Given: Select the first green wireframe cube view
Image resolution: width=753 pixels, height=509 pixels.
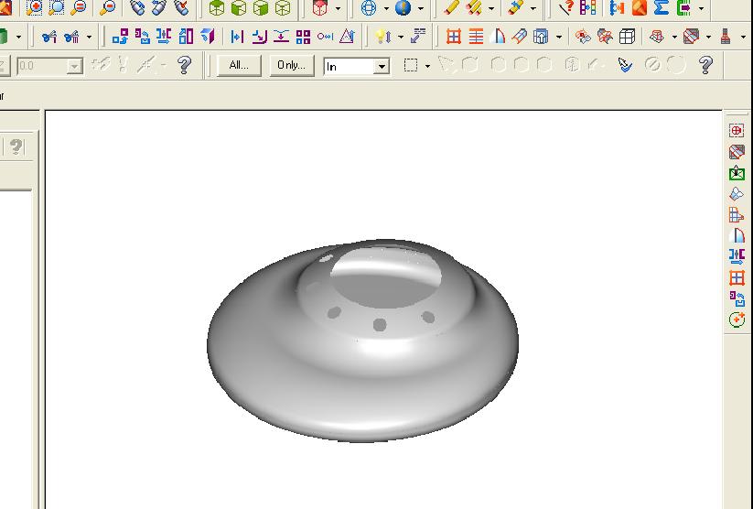Looking at the screenshot, I should pyautogui.click(x=217, y=7).
